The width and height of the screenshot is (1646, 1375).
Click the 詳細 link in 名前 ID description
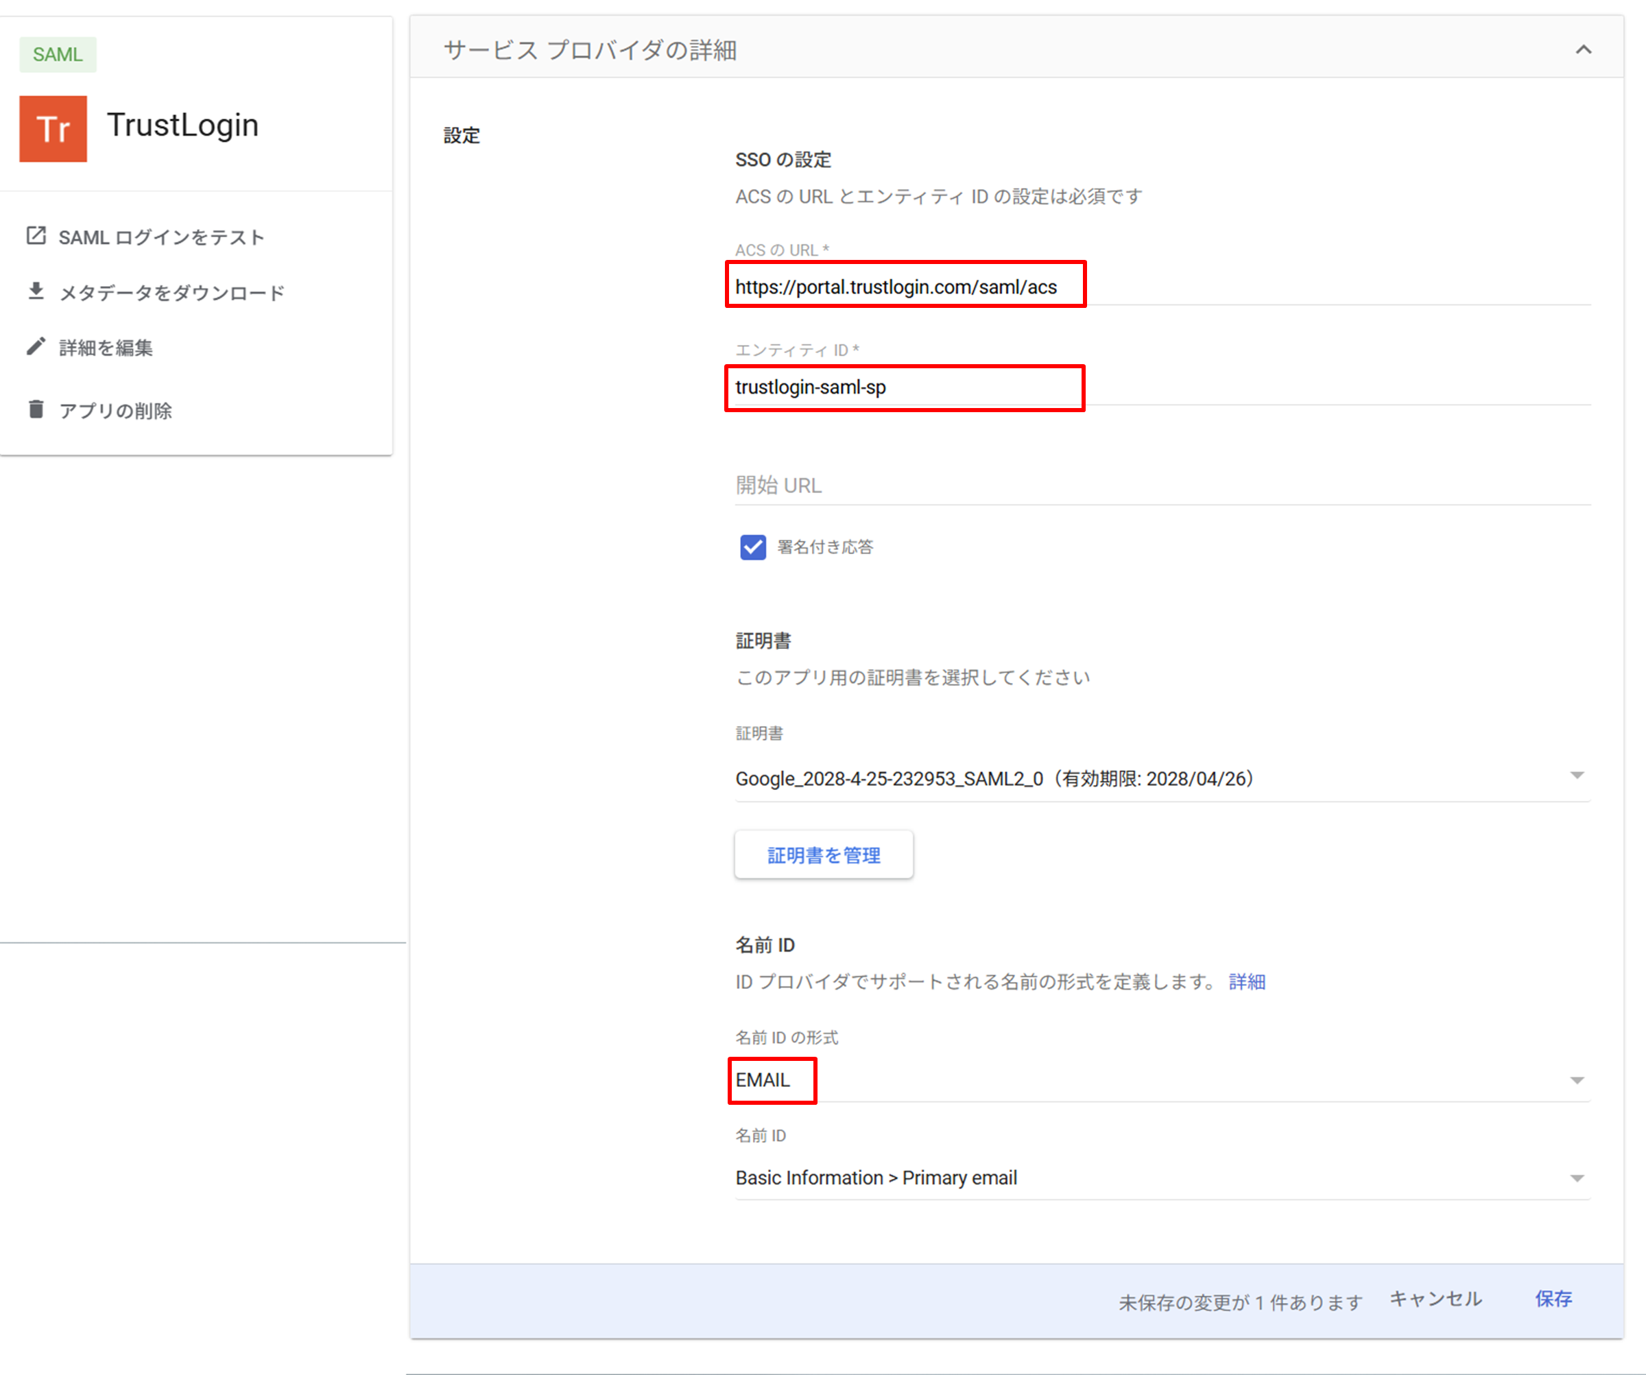(x=1247, y=981)
